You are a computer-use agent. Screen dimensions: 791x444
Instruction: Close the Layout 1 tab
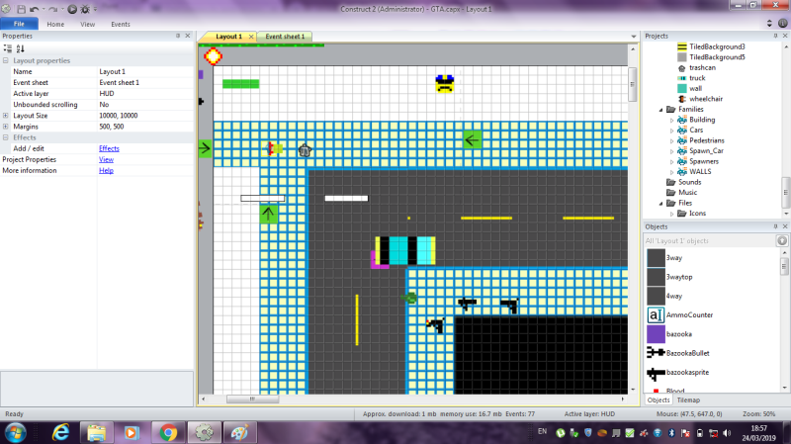point(251,37)
